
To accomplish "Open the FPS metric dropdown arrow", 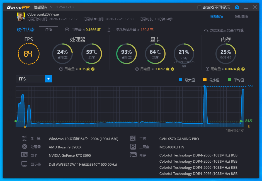I will click(x=48, y=79).
